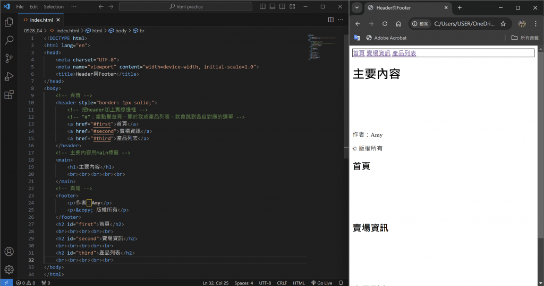Split the editor to the right
The width and height of the screenshot is (544, 286).
click(330, 20)
